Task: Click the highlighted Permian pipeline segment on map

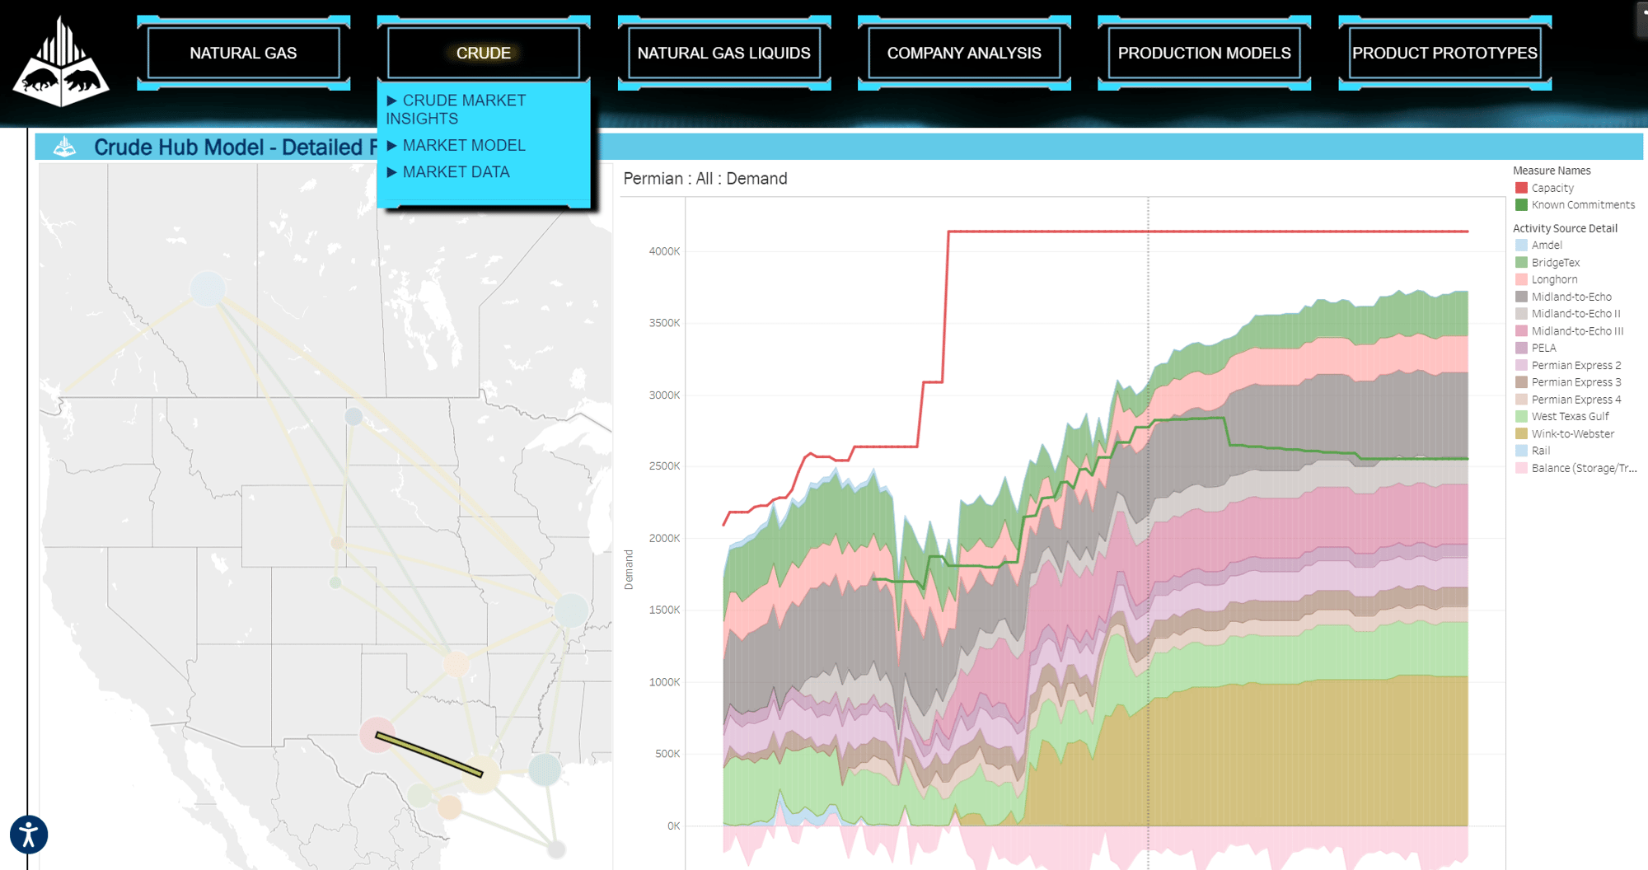Action: click(429, 755)
